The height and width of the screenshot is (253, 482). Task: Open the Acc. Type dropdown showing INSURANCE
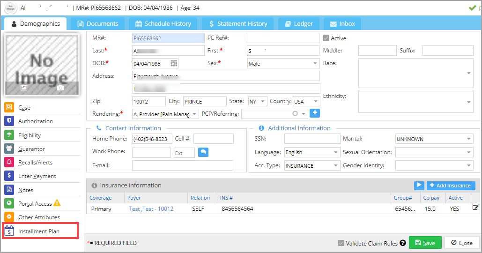(312, 166)
